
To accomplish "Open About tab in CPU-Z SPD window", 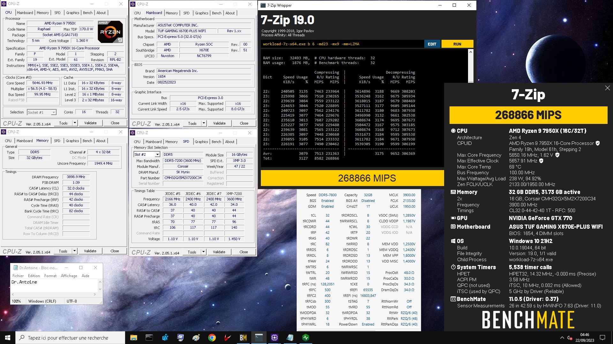I will tap(230, 142).
